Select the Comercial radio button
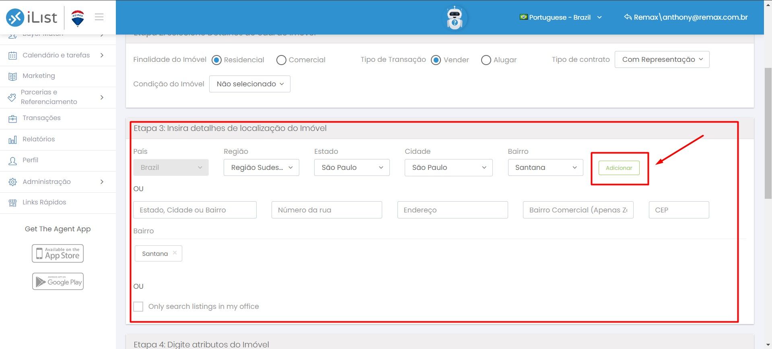 coord(281,60)
